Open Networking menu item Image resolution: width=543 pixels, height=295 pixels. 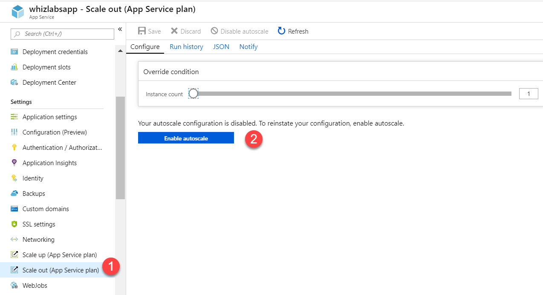pyautogui.click(x=38, y=240)
